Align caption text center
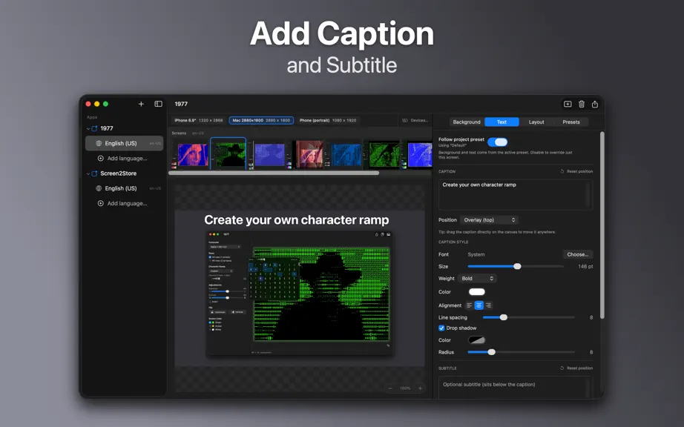This screenshot has height=427, width=684. (x=479, y=305)
